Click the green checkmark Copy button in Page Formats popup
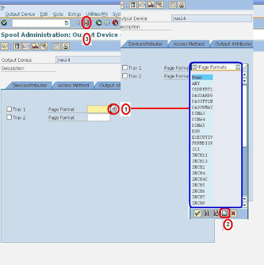Screen dimensions: 264x265 (197, 214)
